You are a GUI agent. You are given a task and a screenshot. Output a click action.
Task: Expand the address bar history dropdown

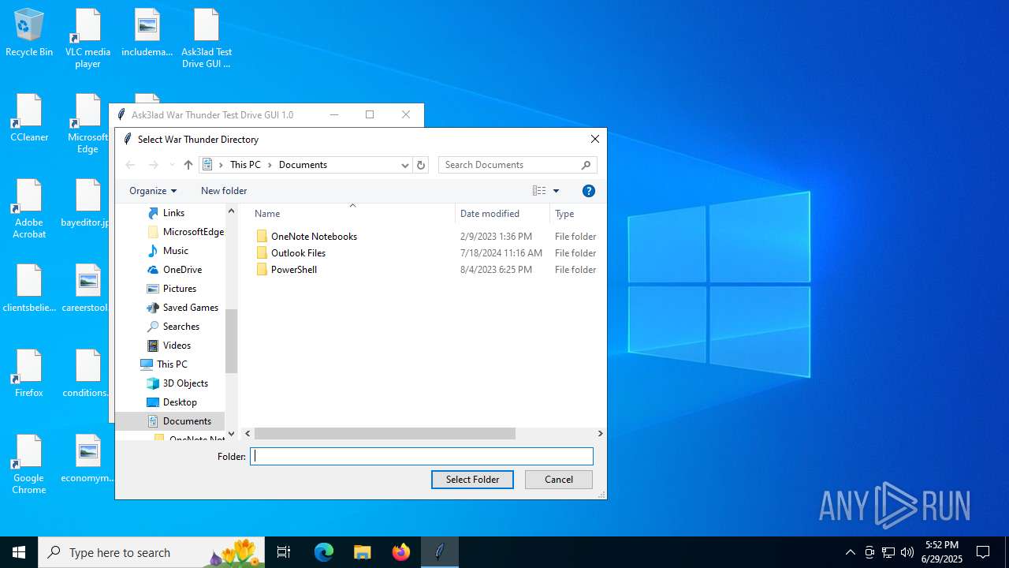[x=405, y=165]
